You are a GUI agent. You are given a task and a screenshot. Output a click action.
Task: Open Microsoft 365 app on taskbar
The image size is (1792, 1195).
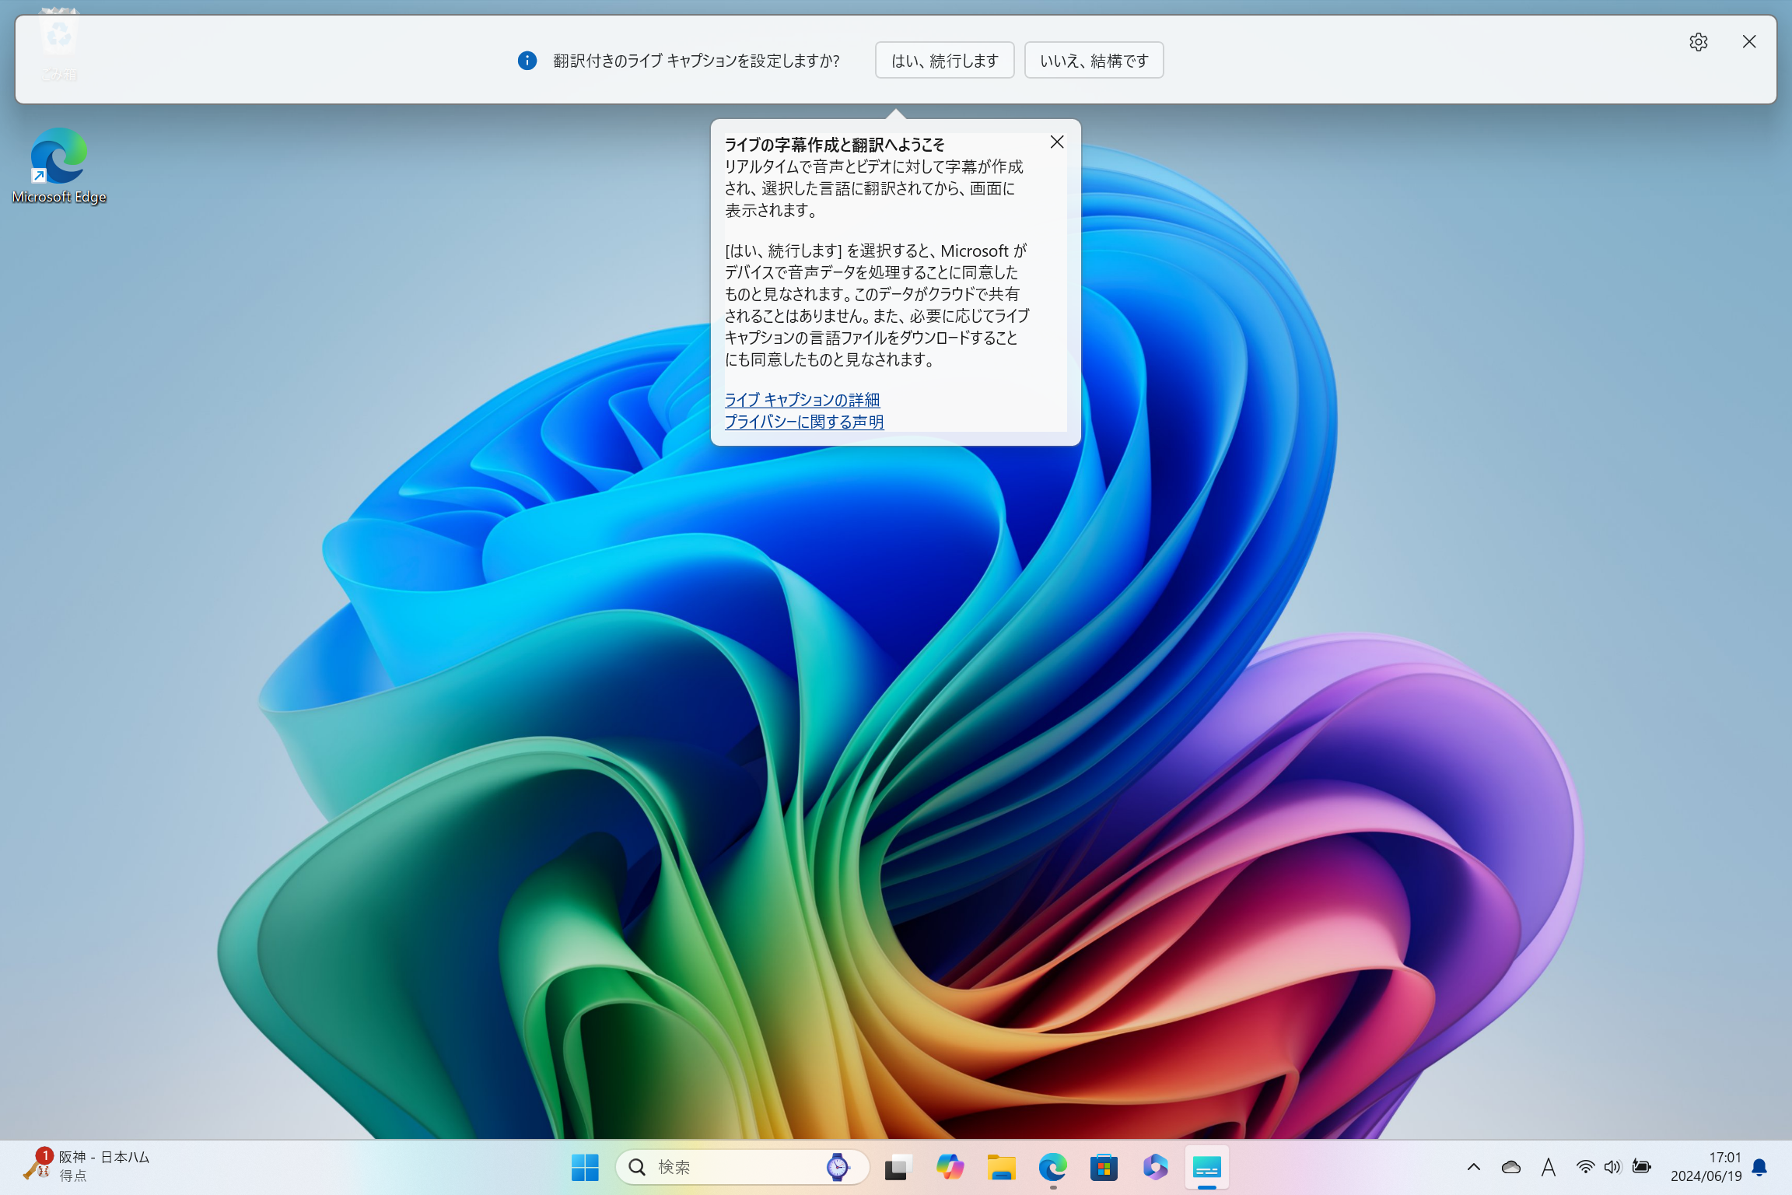(1155, 1167)
